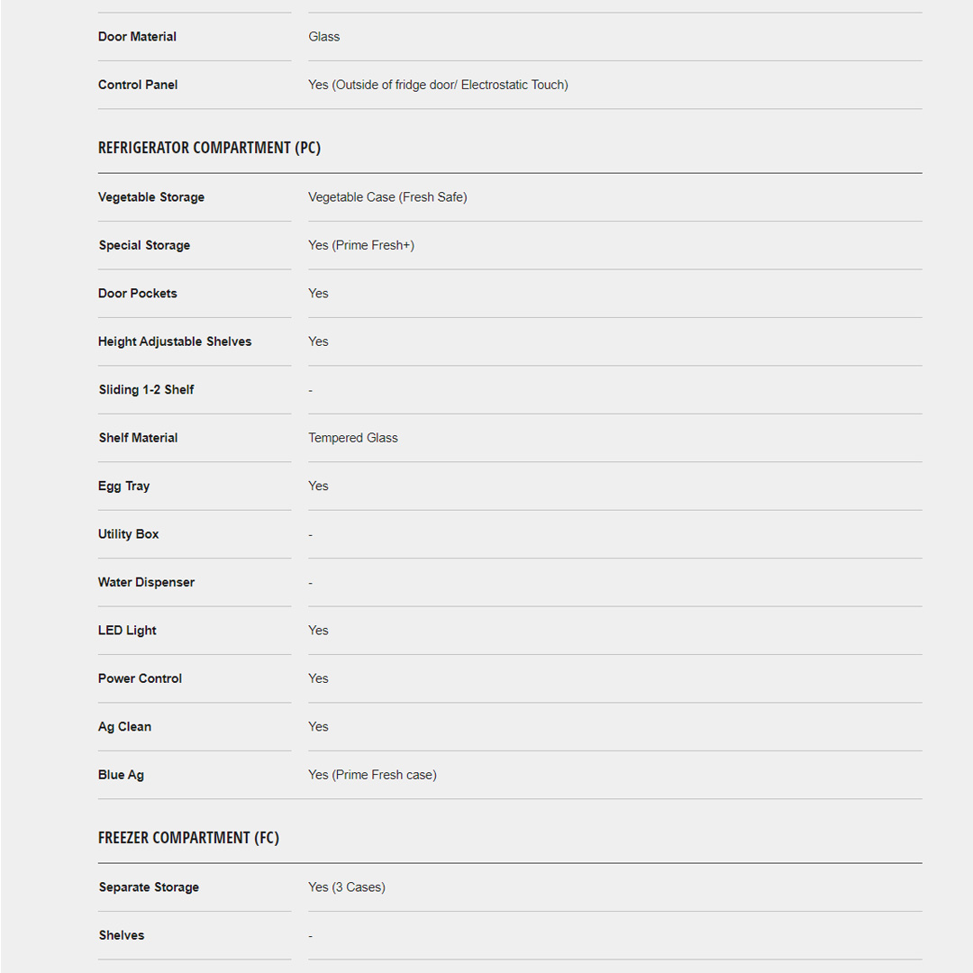Select the Refrigerator Compartment (PC) heading
Viewport: 973px width, 973px height.
tap(209, 148)
